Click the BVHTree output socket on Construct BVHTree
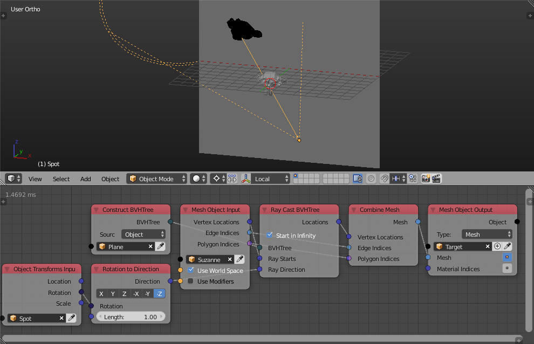 coord(170,222)
